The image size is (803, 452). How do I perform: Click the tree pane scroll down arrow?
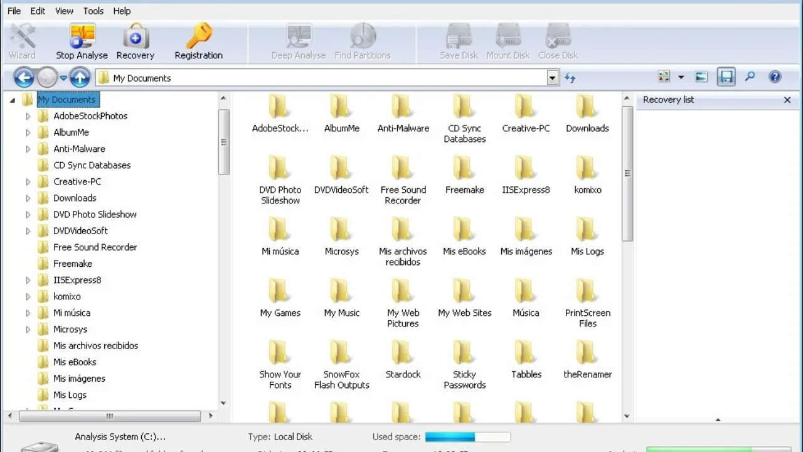tap(223, 404)
